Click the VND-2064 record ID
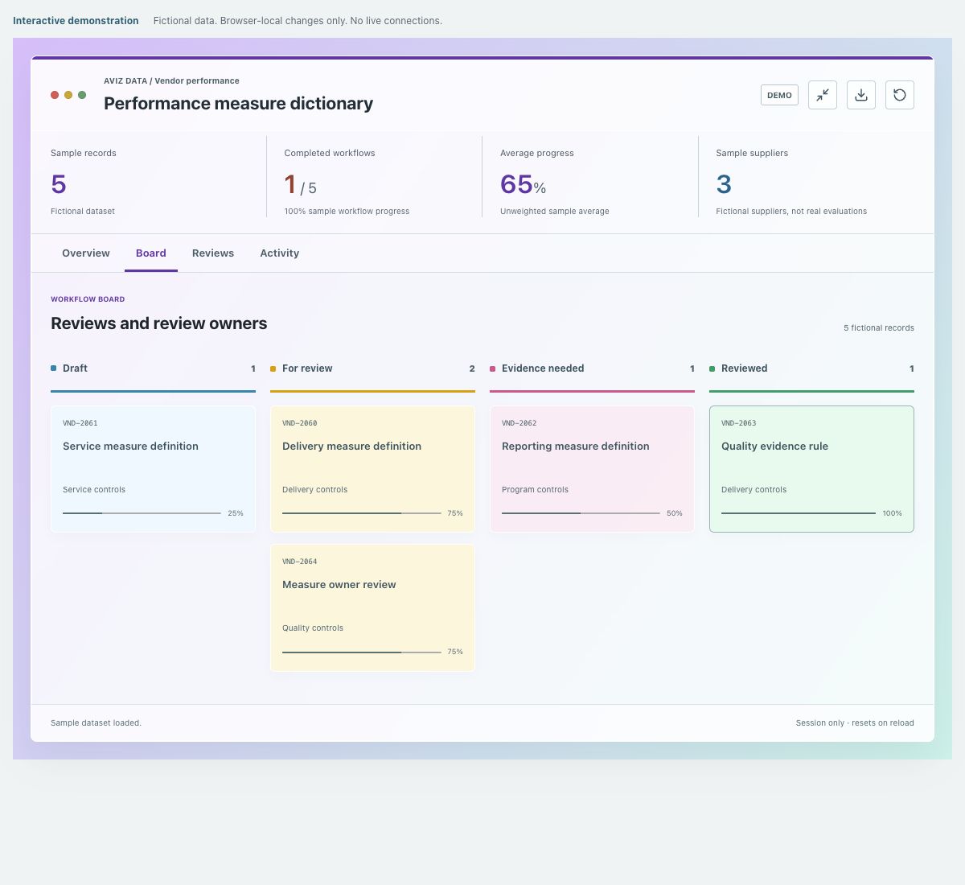The image size is (965, 885). [300, 562]
